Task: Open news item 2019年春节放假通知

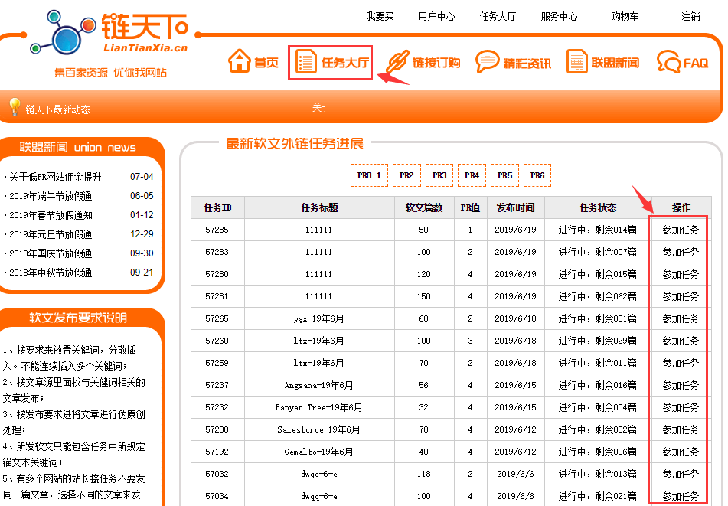Action: click(51, 215)
